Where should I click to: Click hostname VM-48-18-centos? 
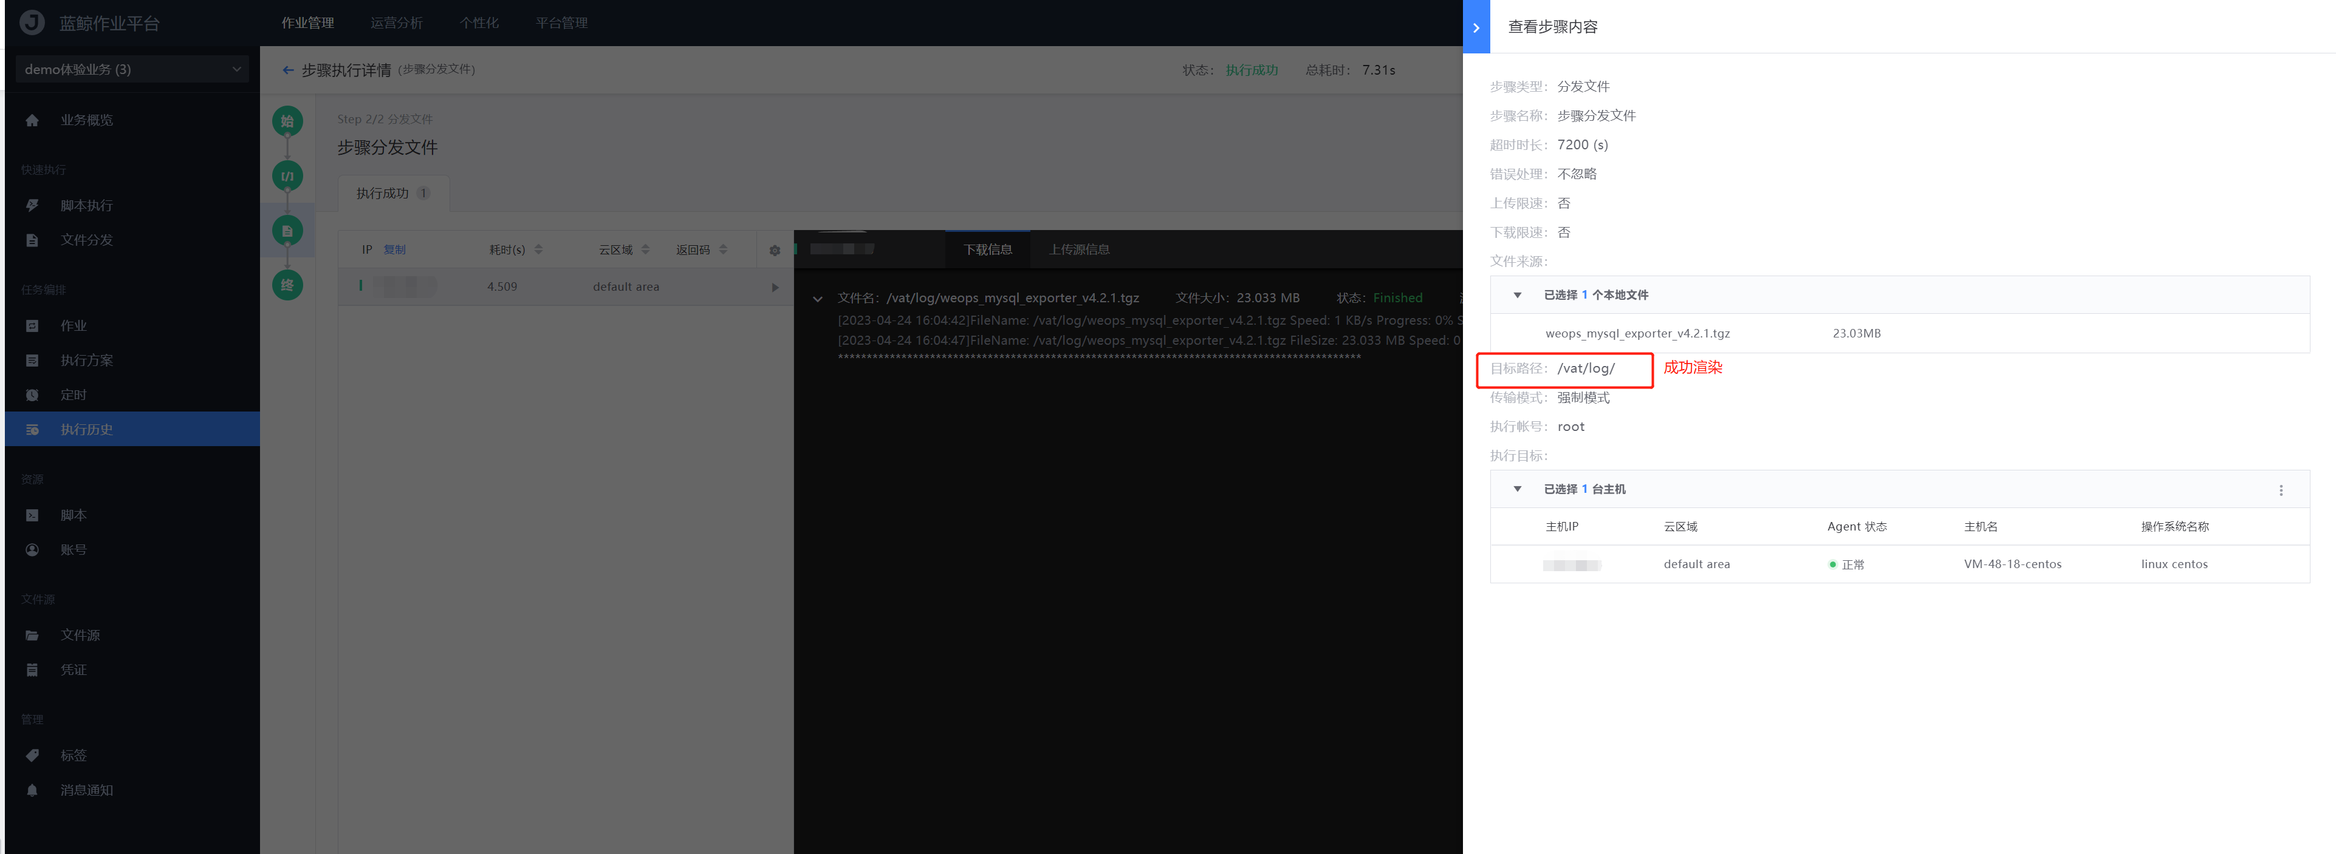click(2012, 564)
